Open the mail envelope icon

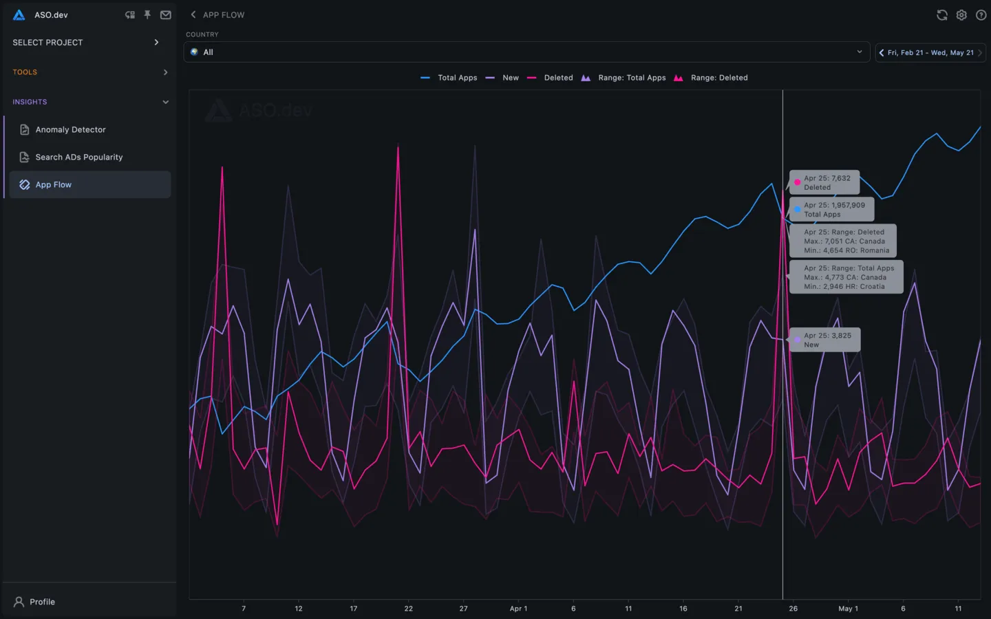(166, 15)
